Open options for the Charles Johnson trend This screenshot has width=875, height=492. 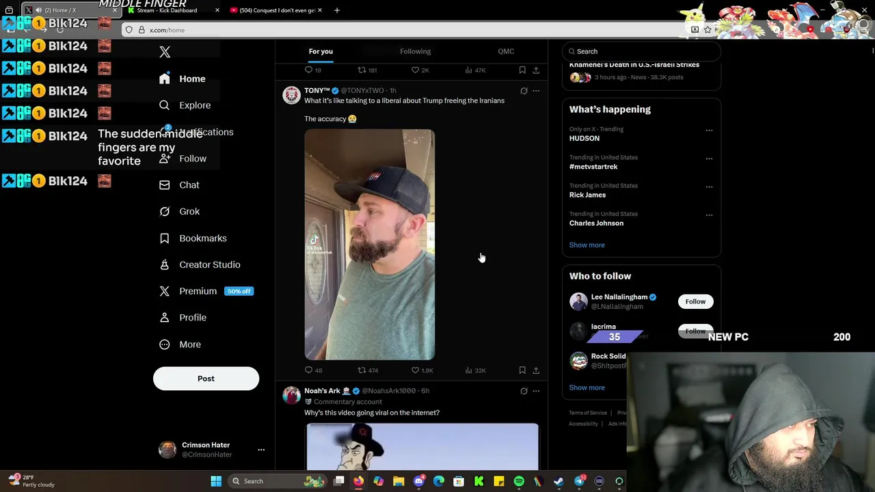pyautogui.click(x=709, y=215)
